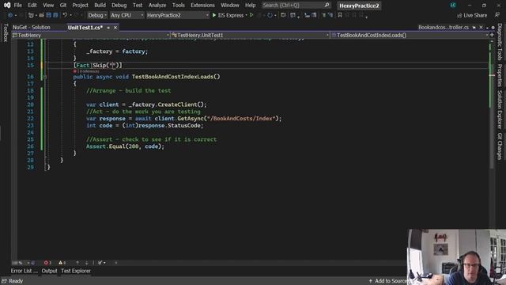Expand the Toolbox side panel
This screenshot has width=506, height=285.
click(x=6, y=32)
